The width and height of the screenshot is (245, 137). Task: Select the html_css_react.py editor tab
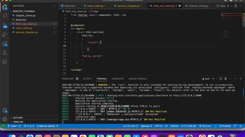click(x=165, y=6)
